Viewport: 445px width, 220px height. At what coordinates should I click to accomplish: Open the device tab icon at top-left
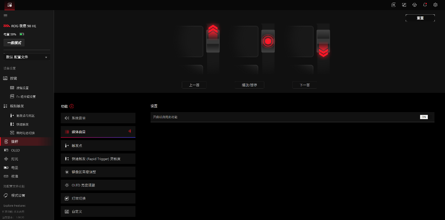point(9,5)
